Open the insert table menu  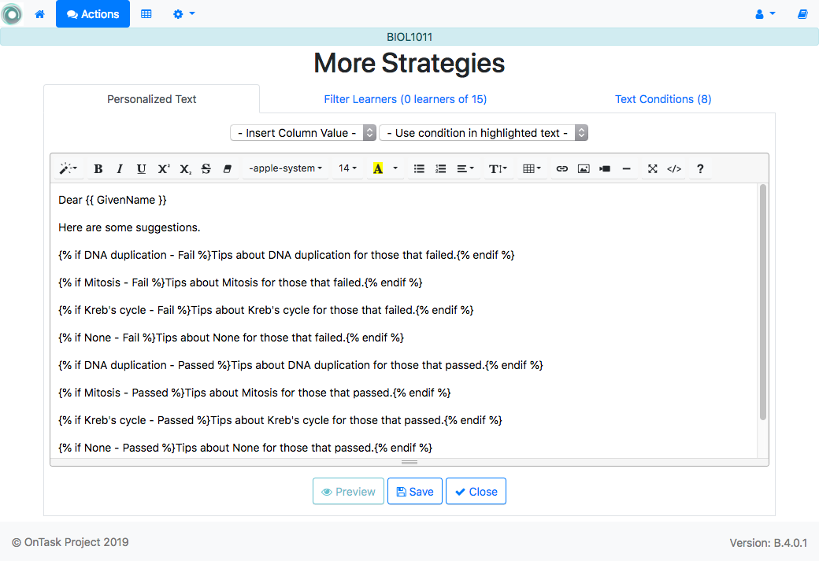click(x=532, y=168)
